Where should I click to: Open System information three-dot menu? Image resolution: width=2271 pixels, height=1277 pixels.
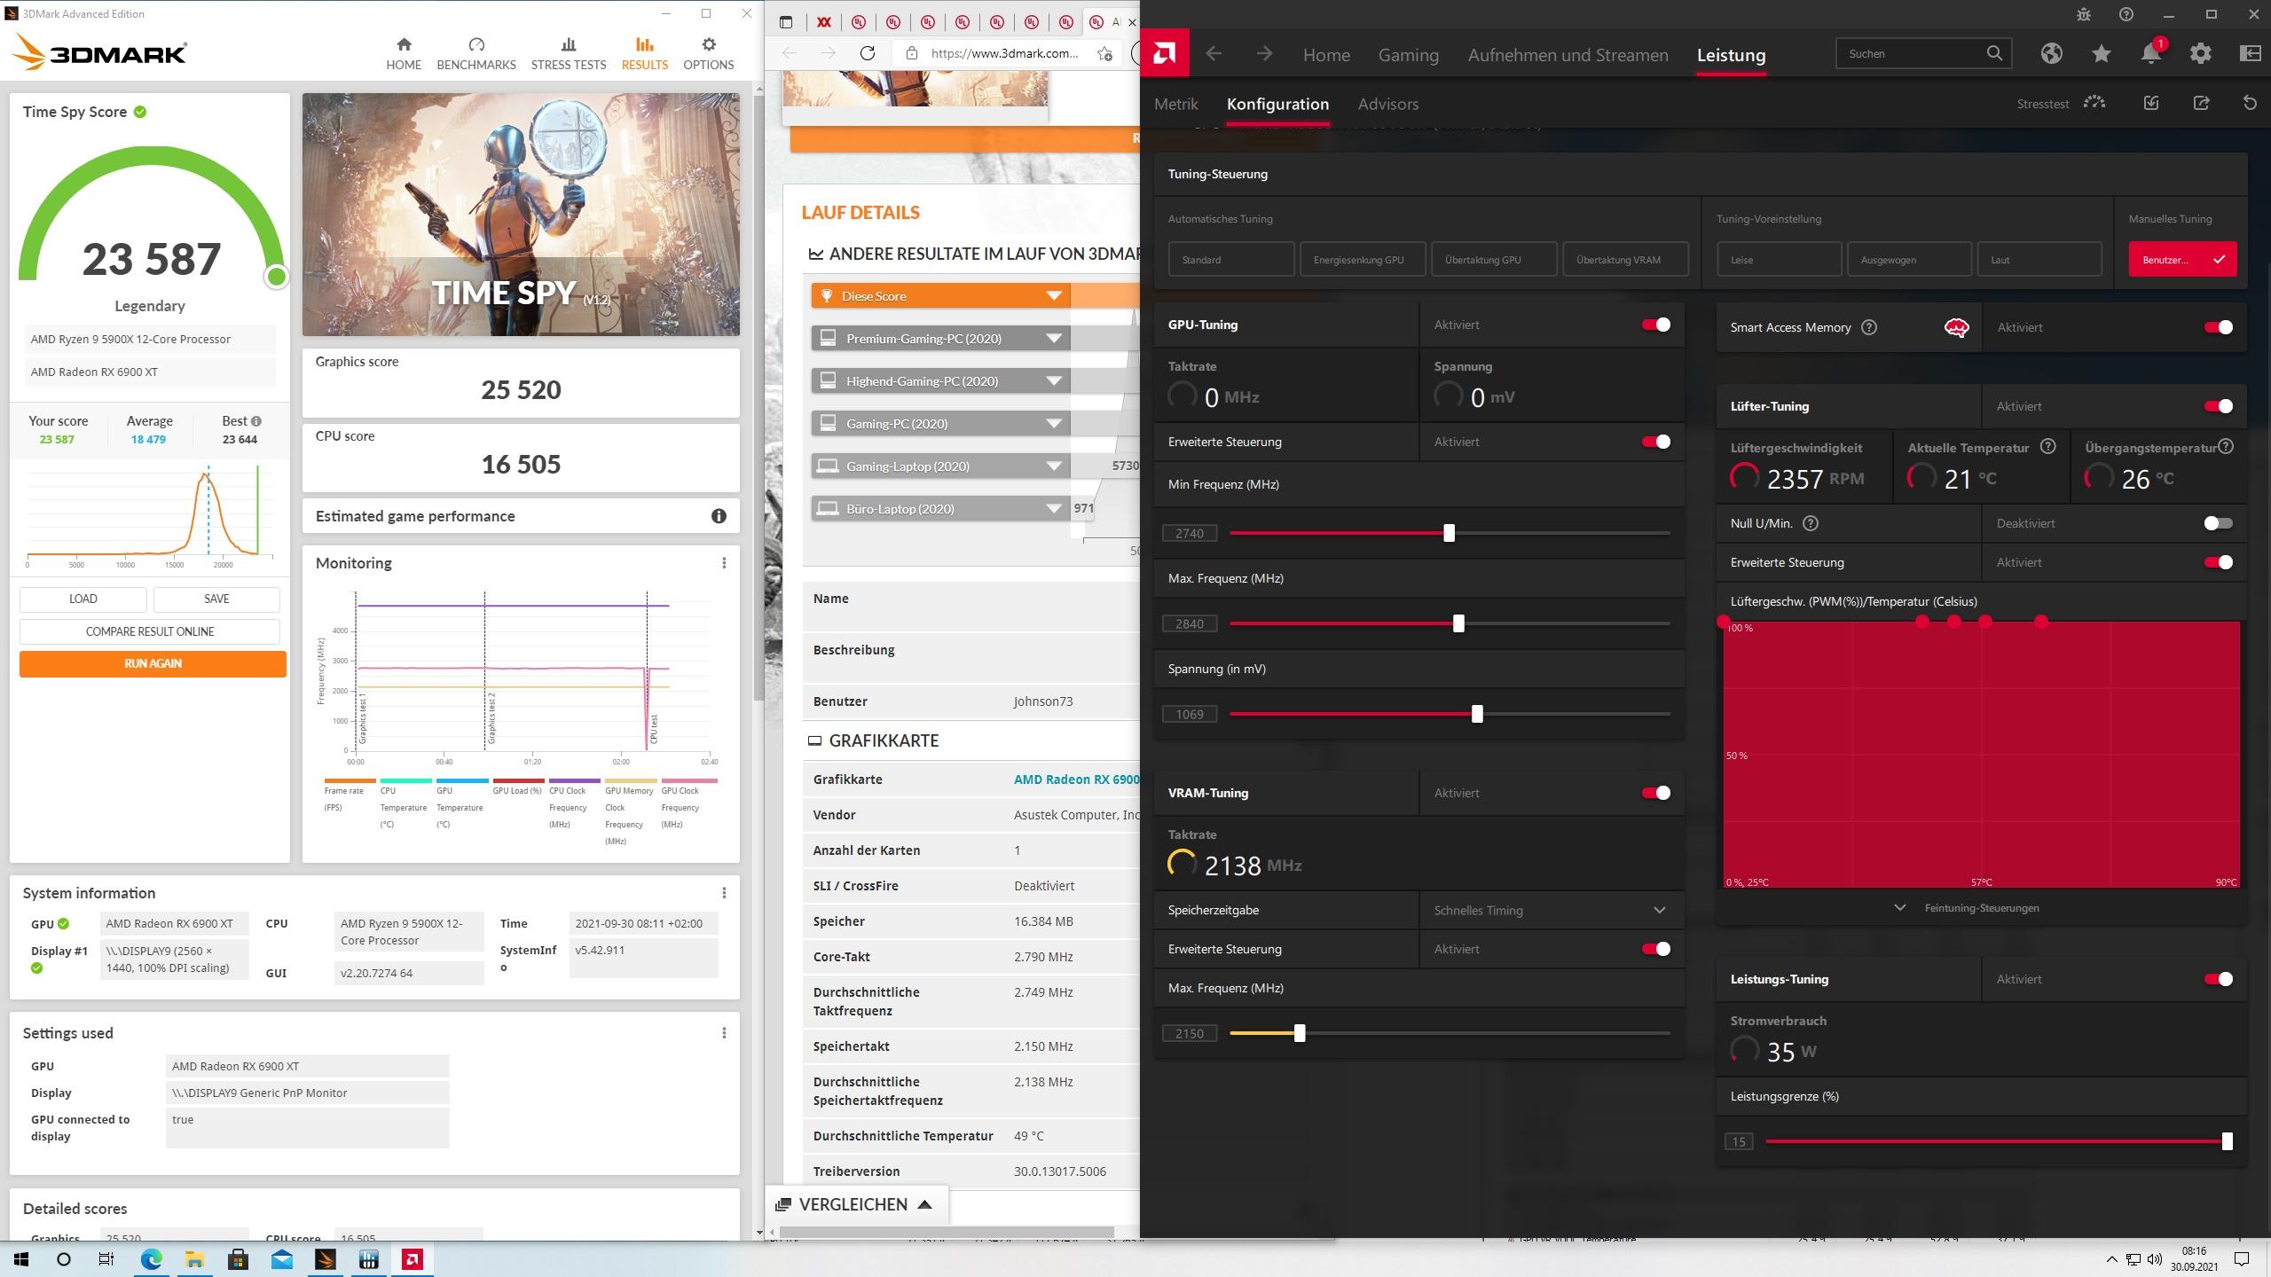(724, 893)
